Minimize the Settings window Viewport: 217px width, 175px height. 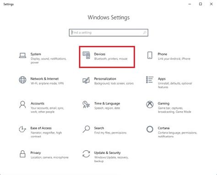190,4
